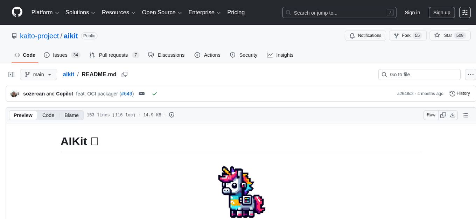476x219 pixels.
Task: Copy raw file contents icon
Action: [442, 115]
